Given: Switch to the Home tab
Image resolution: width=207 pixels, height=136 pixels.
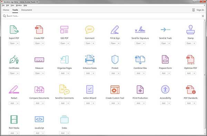Looking at the screenshot, I should tap(6, 10).
